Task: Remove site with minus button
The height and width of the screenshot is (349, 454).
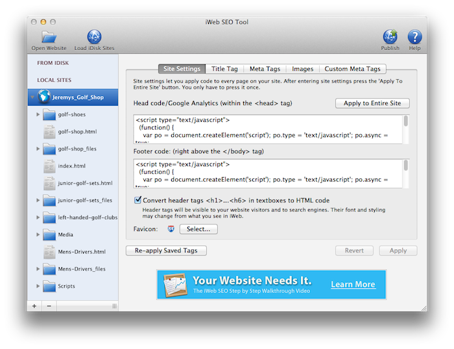Action: pos(49,306)
